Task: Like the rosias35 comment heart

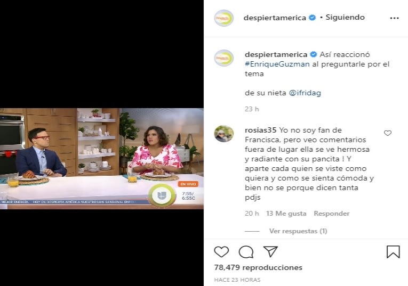Action: [388, 133]
